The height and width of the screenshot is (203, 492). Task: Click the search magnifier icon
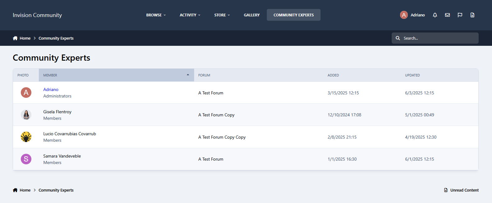398,38
